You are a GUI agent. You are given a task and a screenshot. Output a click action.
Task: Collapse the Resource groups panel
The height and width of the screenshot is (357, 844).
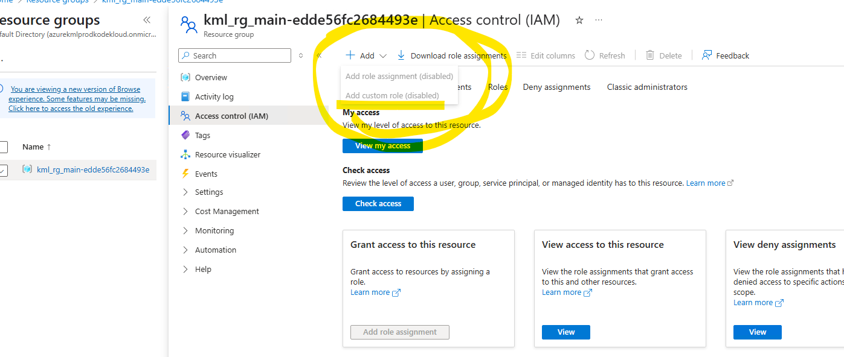click(x=147, y=20)
